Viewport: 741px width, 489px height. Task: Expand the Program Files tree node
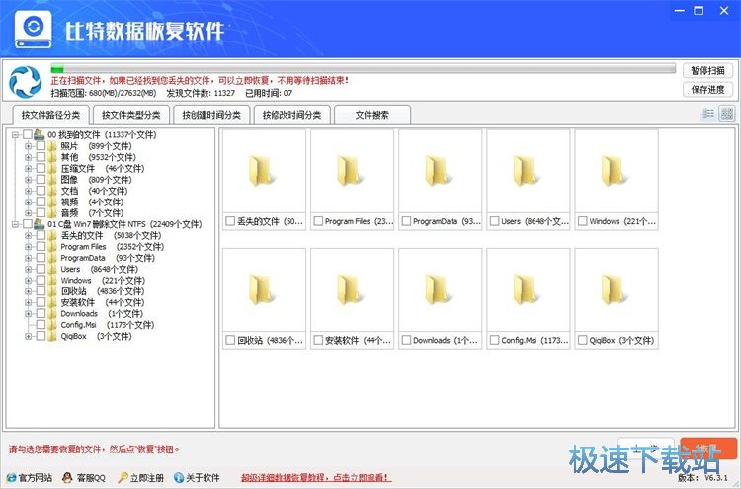(29, 246)
